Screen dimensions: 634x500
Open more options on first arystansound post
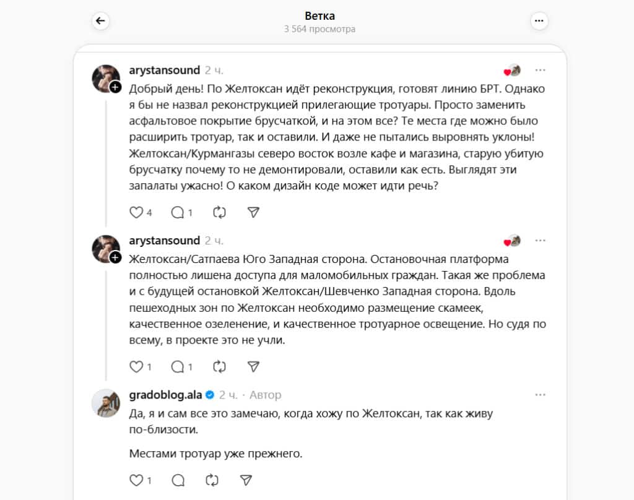[540, 71]
